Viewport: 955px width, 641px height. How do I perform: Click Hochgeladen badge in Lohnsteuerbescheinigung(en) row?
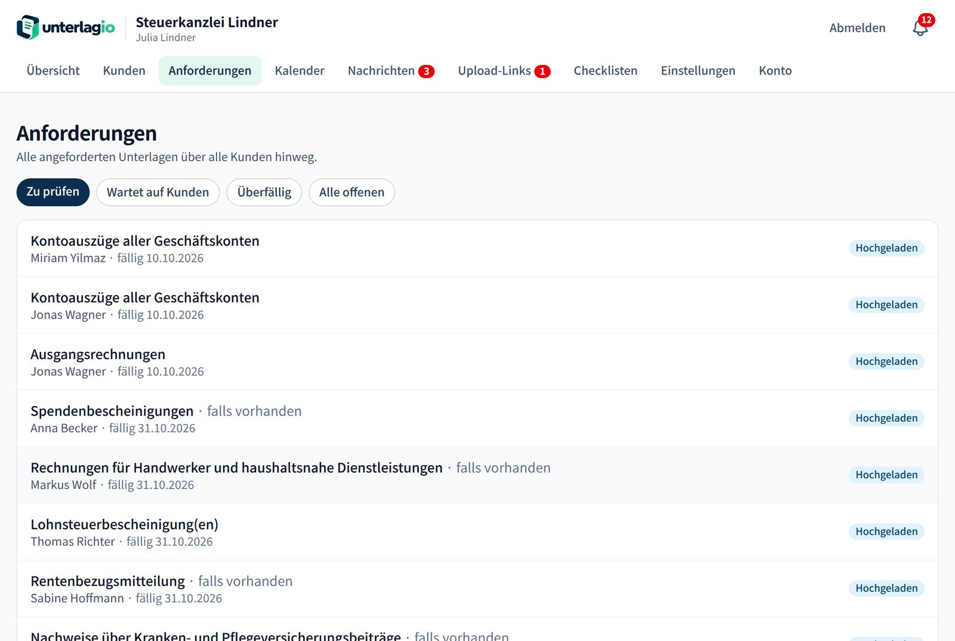tap(886, 531)
